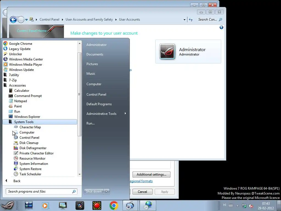Collapse the System Tools folder
Viewport: 281px width, 211px height.
click(x=40, y=122)
